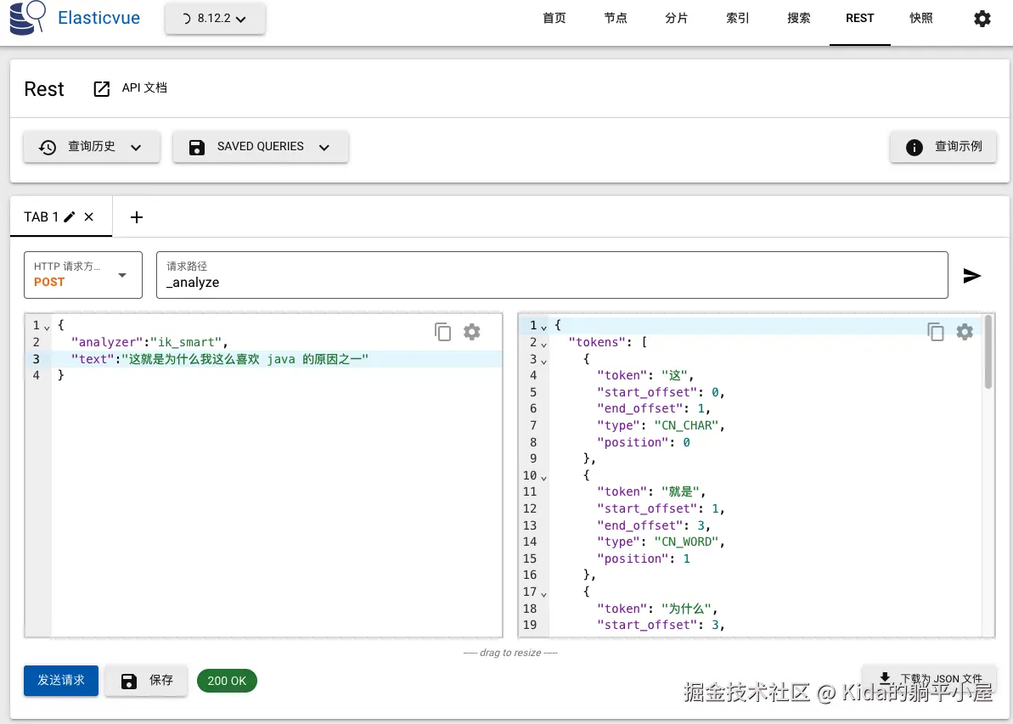This screenshot has width=1013, height=724.
Task: Collapse response line 1 fold arrow
Action: point(544,328)
